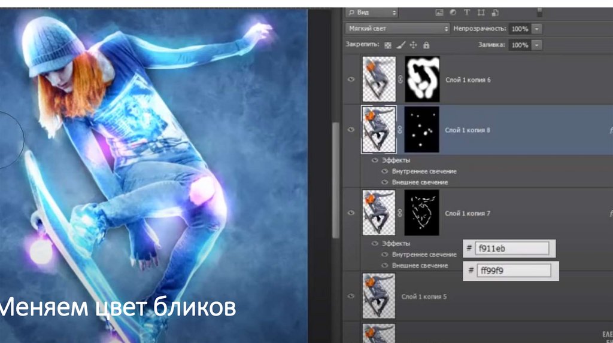Click the ff99f9 hex color field

514,271
